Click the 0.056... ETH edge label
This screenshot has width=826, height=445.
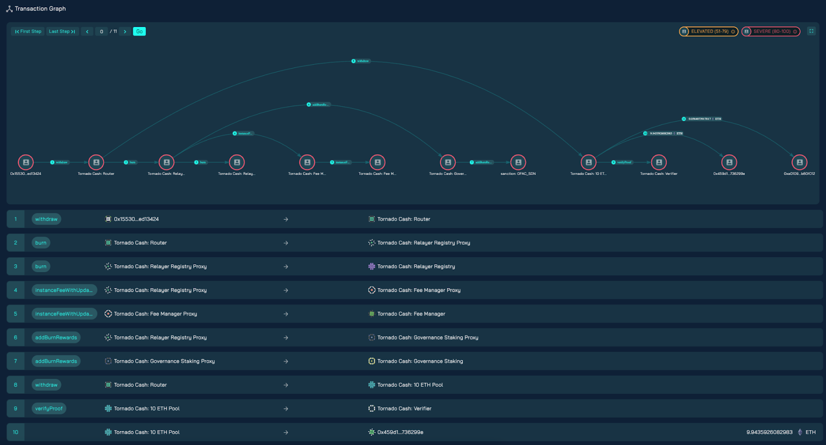coord(703,119)
